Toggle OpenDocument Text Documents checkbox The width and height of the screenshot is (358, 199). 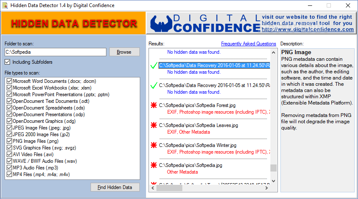[9, 101]
